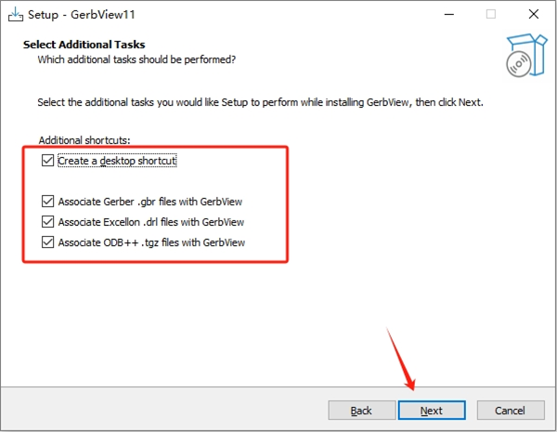557x432 pixels.
Task: Click the "Additional shortcuts:" group label
Action: pos(84,139)
